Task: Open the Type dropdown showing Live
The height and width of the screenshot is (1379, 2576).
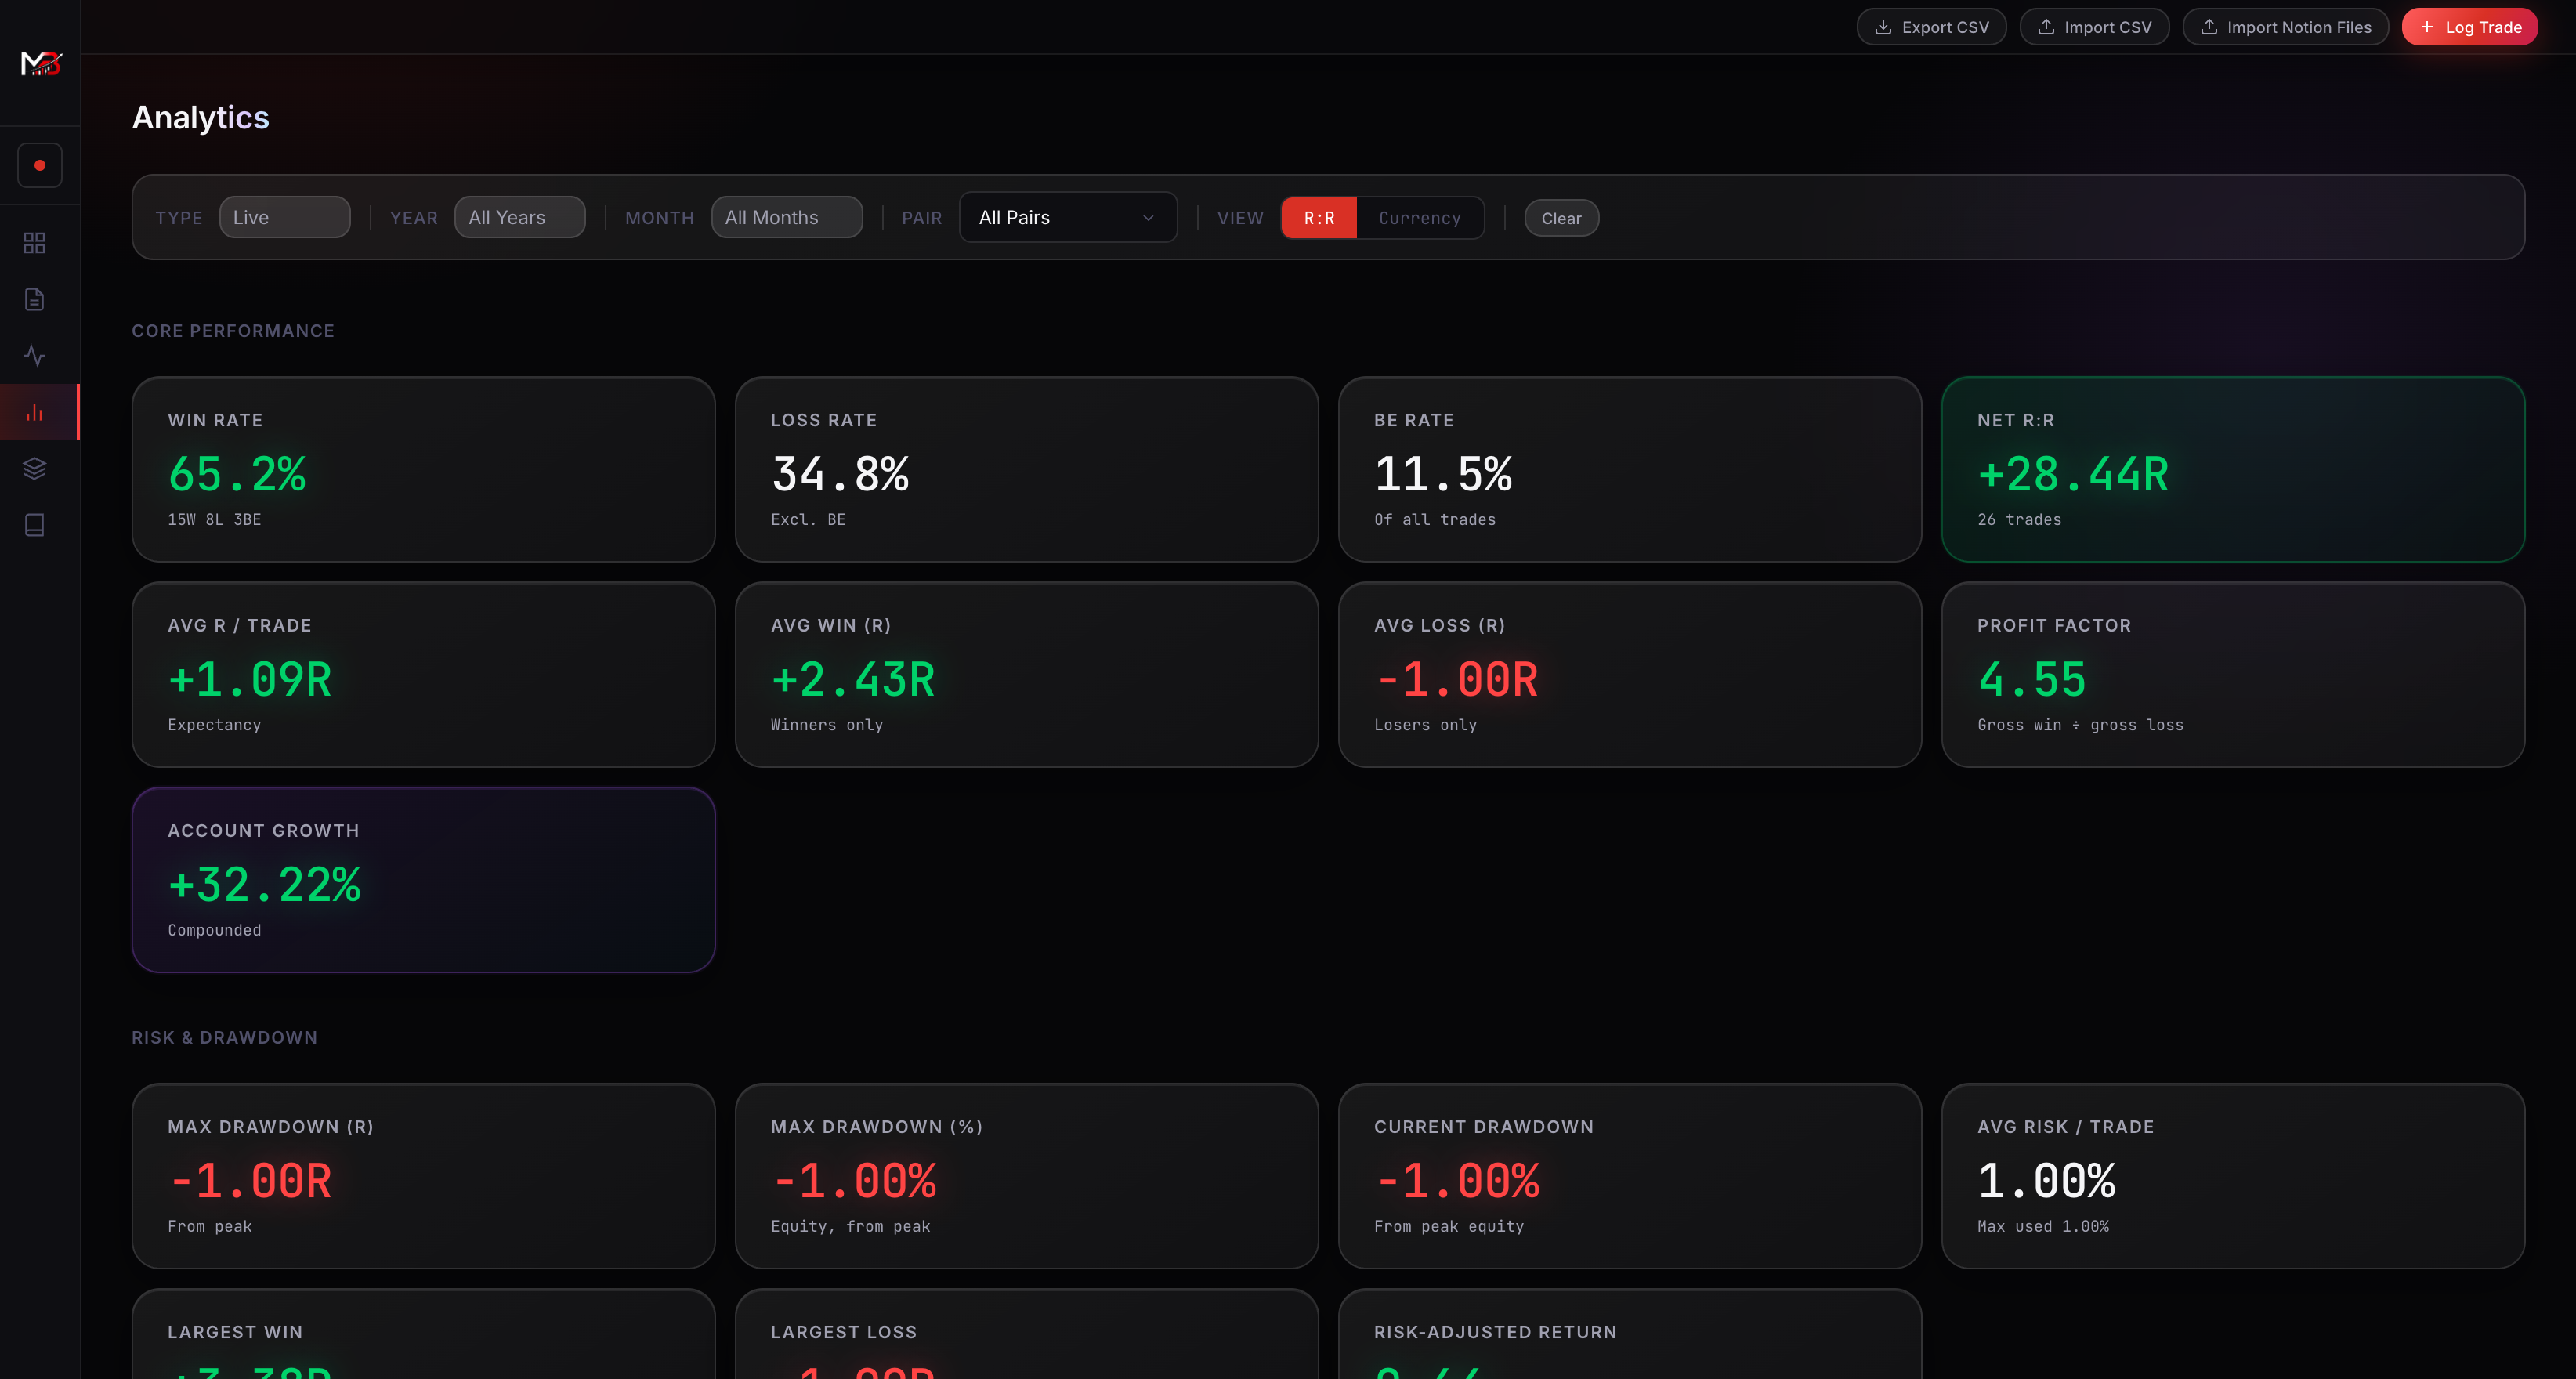Action: pyautogui.click(x=285, y=217)
